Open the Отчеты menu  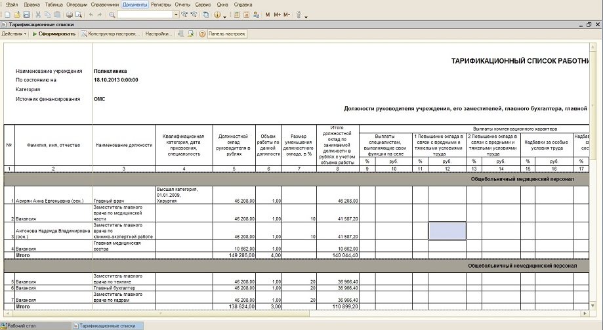coord(182,5)
